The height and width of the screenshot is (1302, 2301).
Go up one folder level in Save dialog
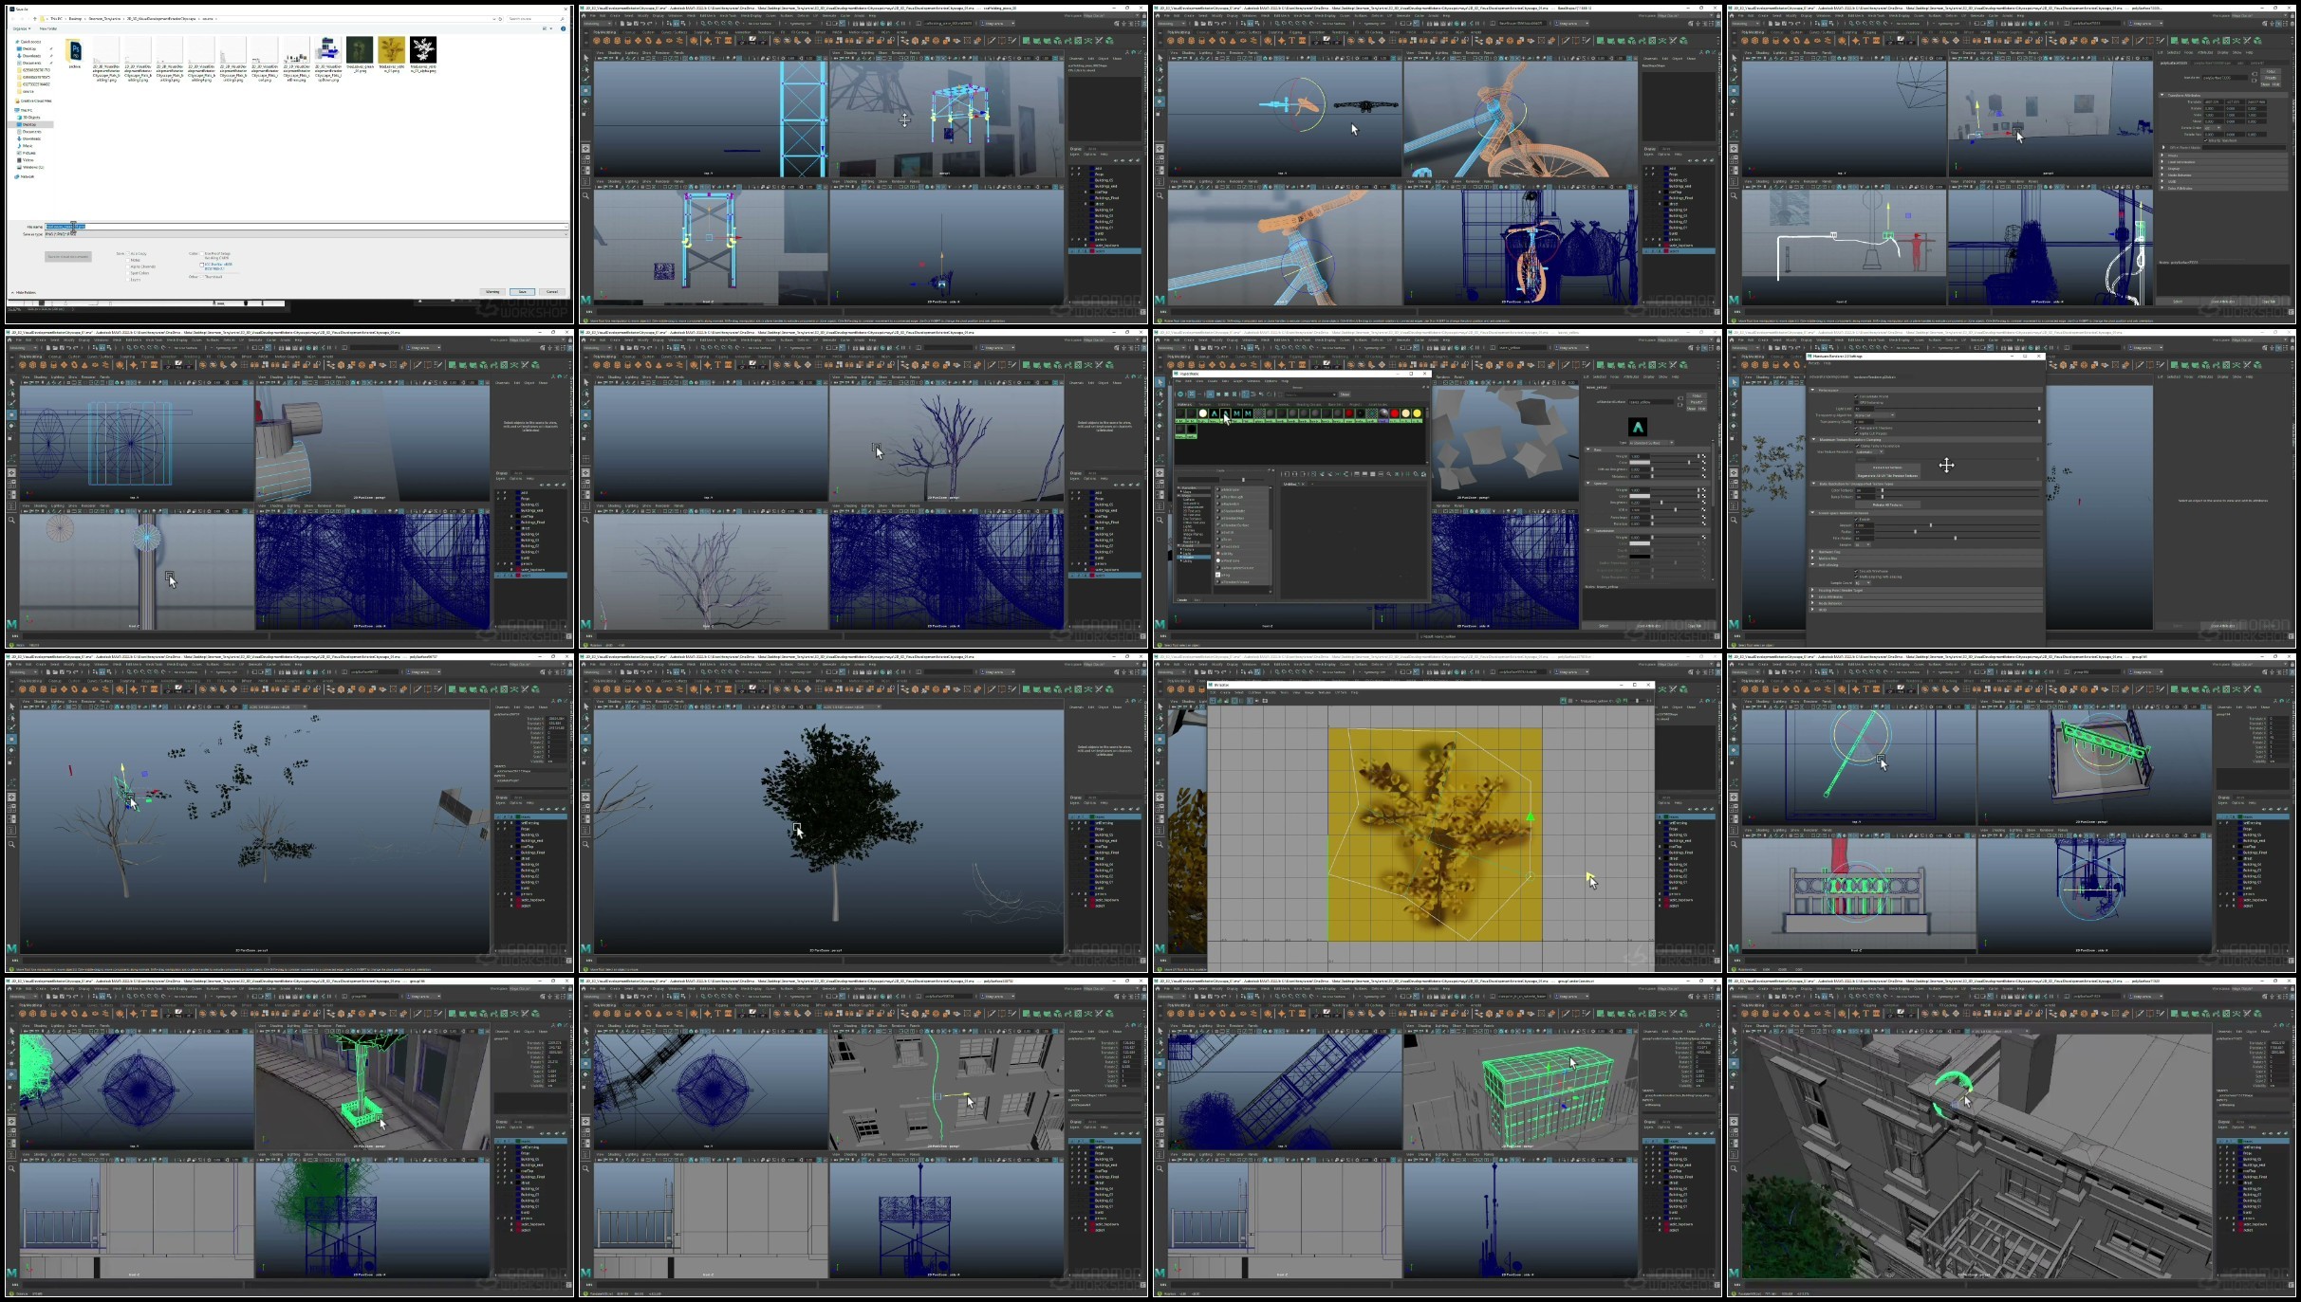[x=35, y=18]
